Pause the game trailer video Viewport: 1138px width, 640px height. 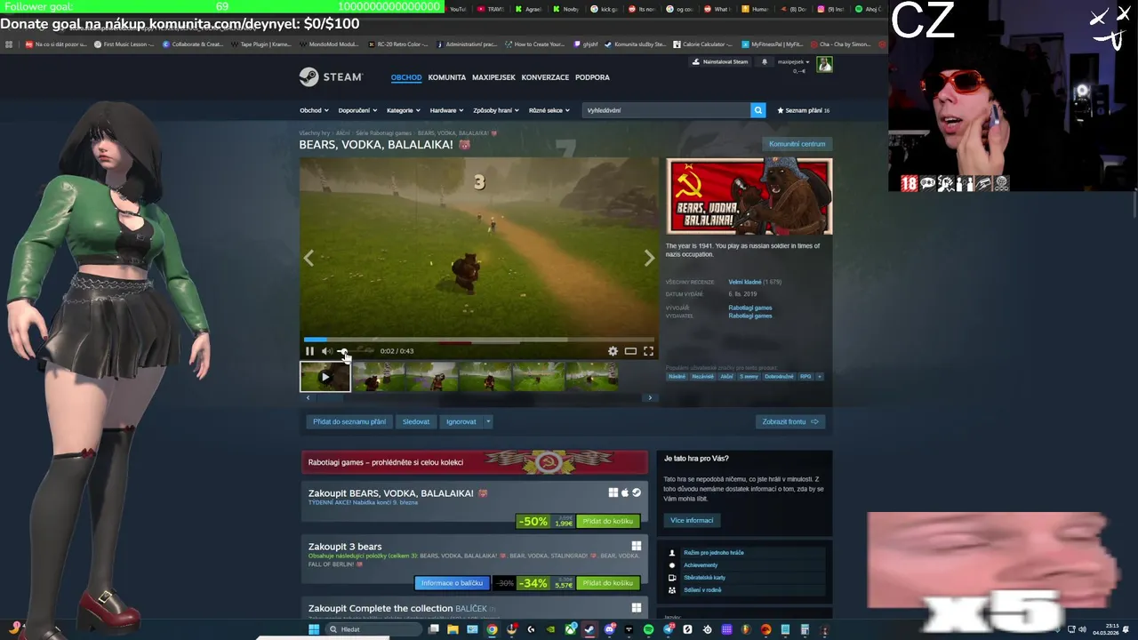(309, 351)
